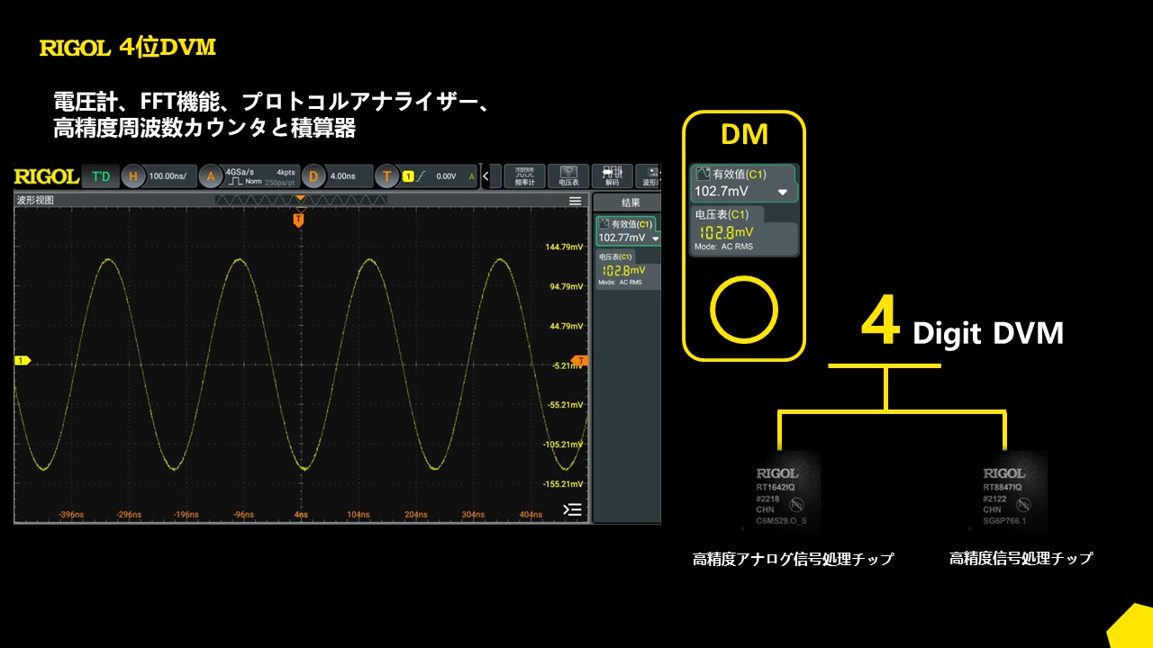This screenshot has height=648, width=1153.
Task: Collapse toolbar using the left chevron arrow
Action: pos(486,176)
